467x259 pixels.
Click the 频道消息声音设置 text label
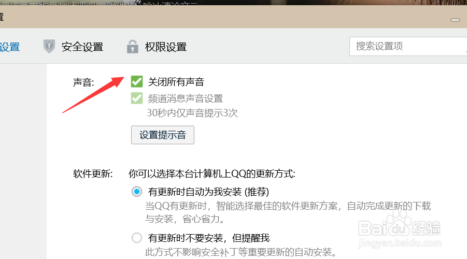[185, 99]
